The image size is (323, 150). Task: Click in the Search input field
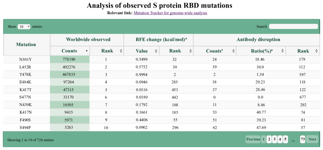pyautogui.click(x=293, y=27)
